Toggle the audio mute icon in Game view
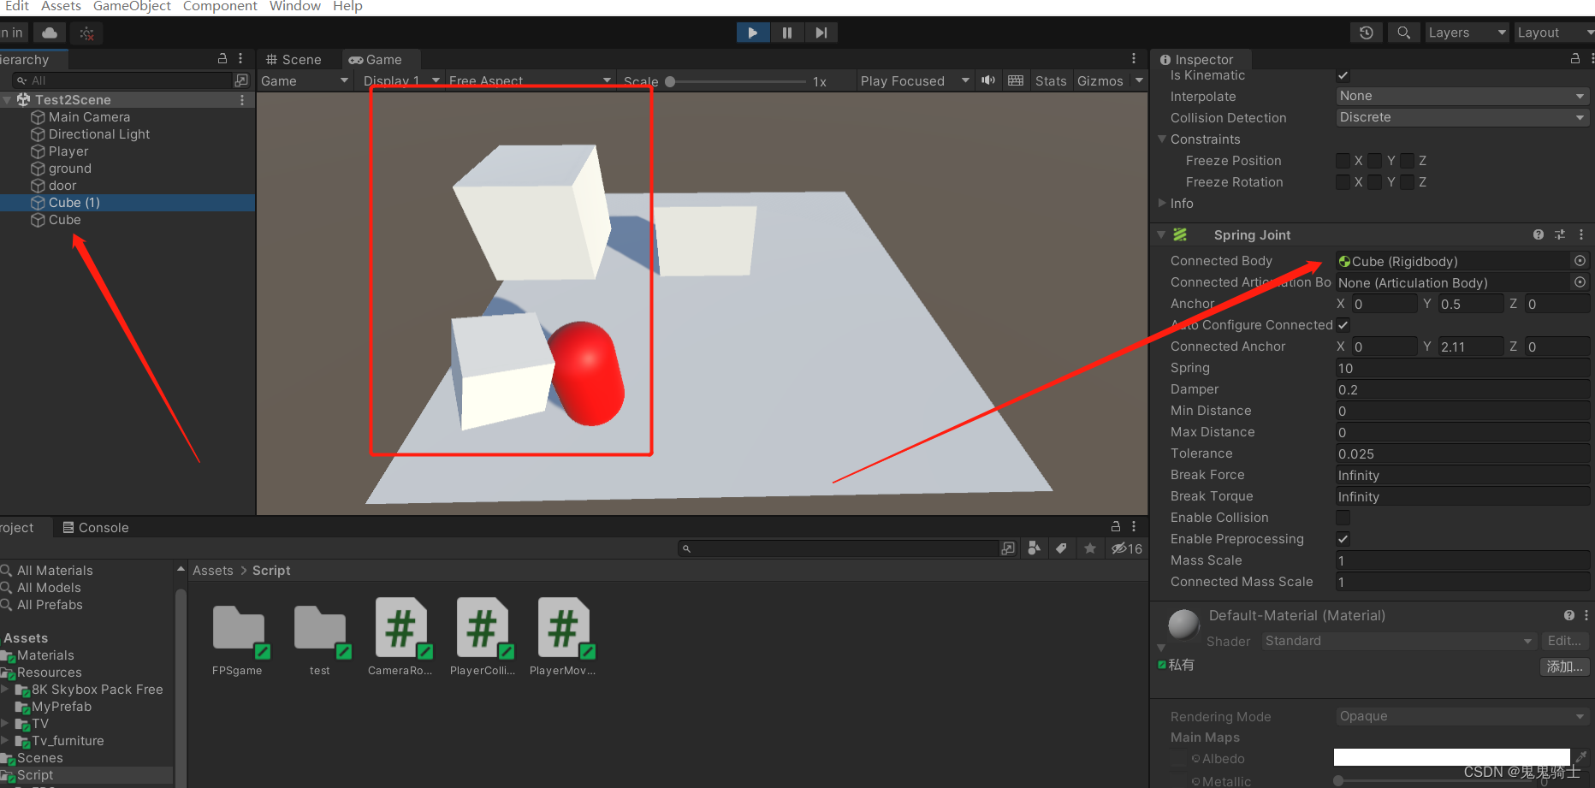Screen dimensions: 1595x788 tap(988, 80)
